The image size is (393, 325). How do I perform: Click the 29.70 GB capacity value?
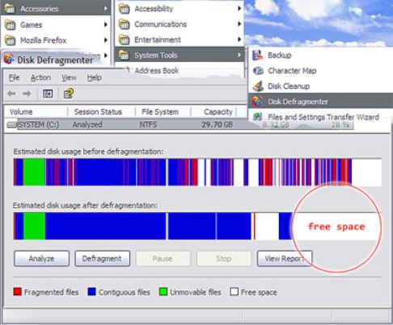tap(217, 125)
